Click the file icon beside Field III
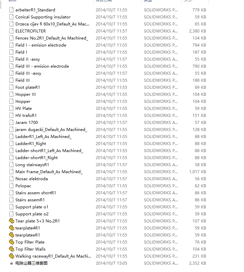244x272 pixels. pyautogui.click(x=11, y=80)
